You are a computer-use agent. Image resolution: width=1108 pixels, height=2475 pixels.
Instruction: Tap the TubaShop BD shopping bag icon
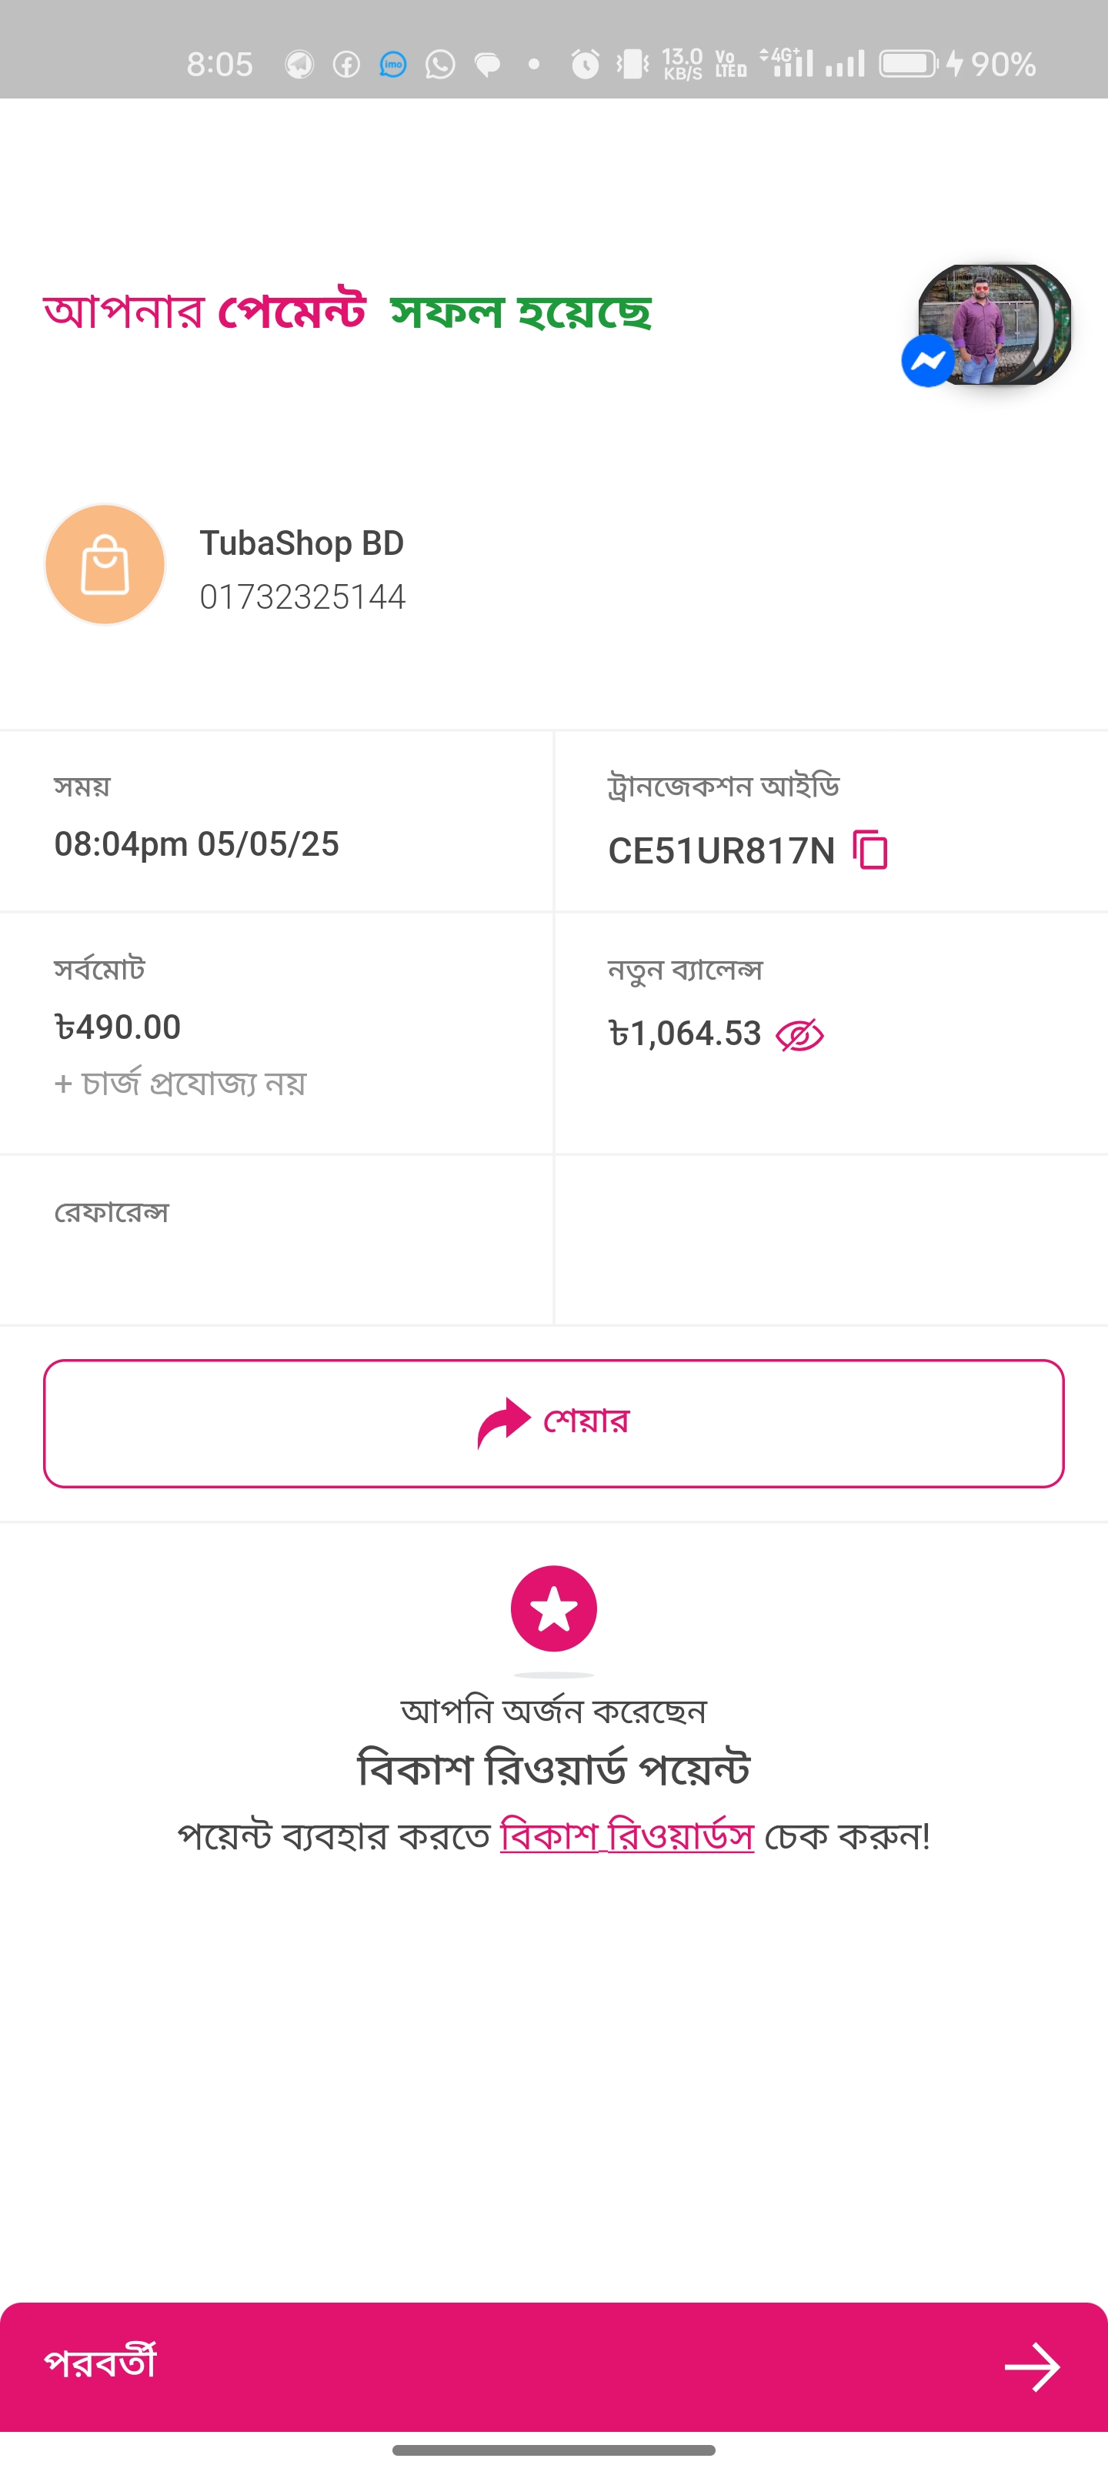(x=105, y=565)
